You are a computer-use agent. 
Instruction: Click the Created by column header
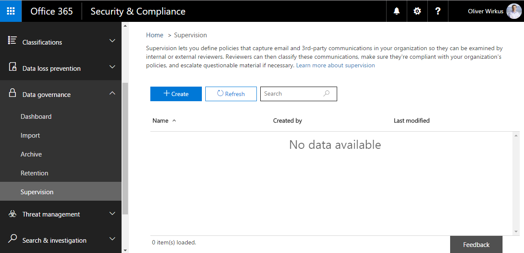tap(287, 120)
